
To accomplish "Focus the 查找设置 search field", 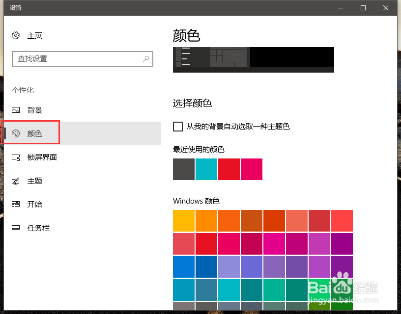I will coord(83,59).
